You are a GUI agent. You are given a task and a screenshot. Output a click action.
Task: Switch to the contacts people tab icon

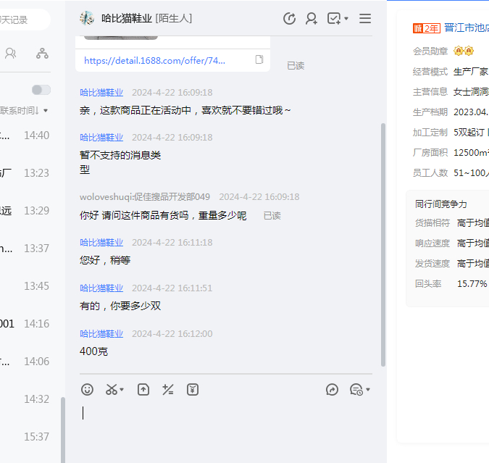(x=11, y=53)
